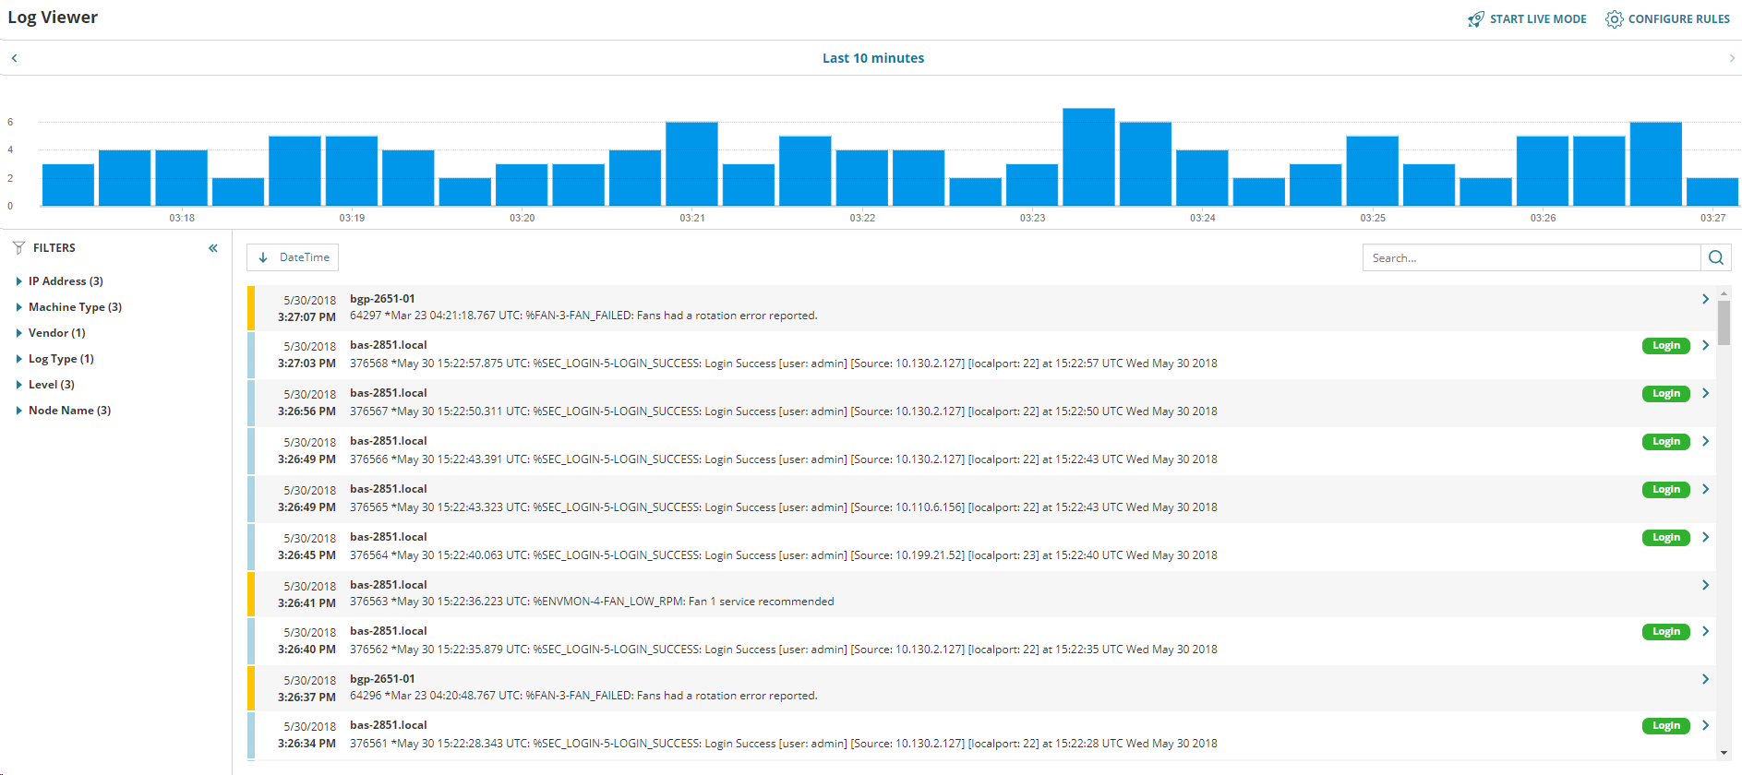The image size is (1742, 775).
Task: Click the DateTime sort button
Action: click(293, 257)
